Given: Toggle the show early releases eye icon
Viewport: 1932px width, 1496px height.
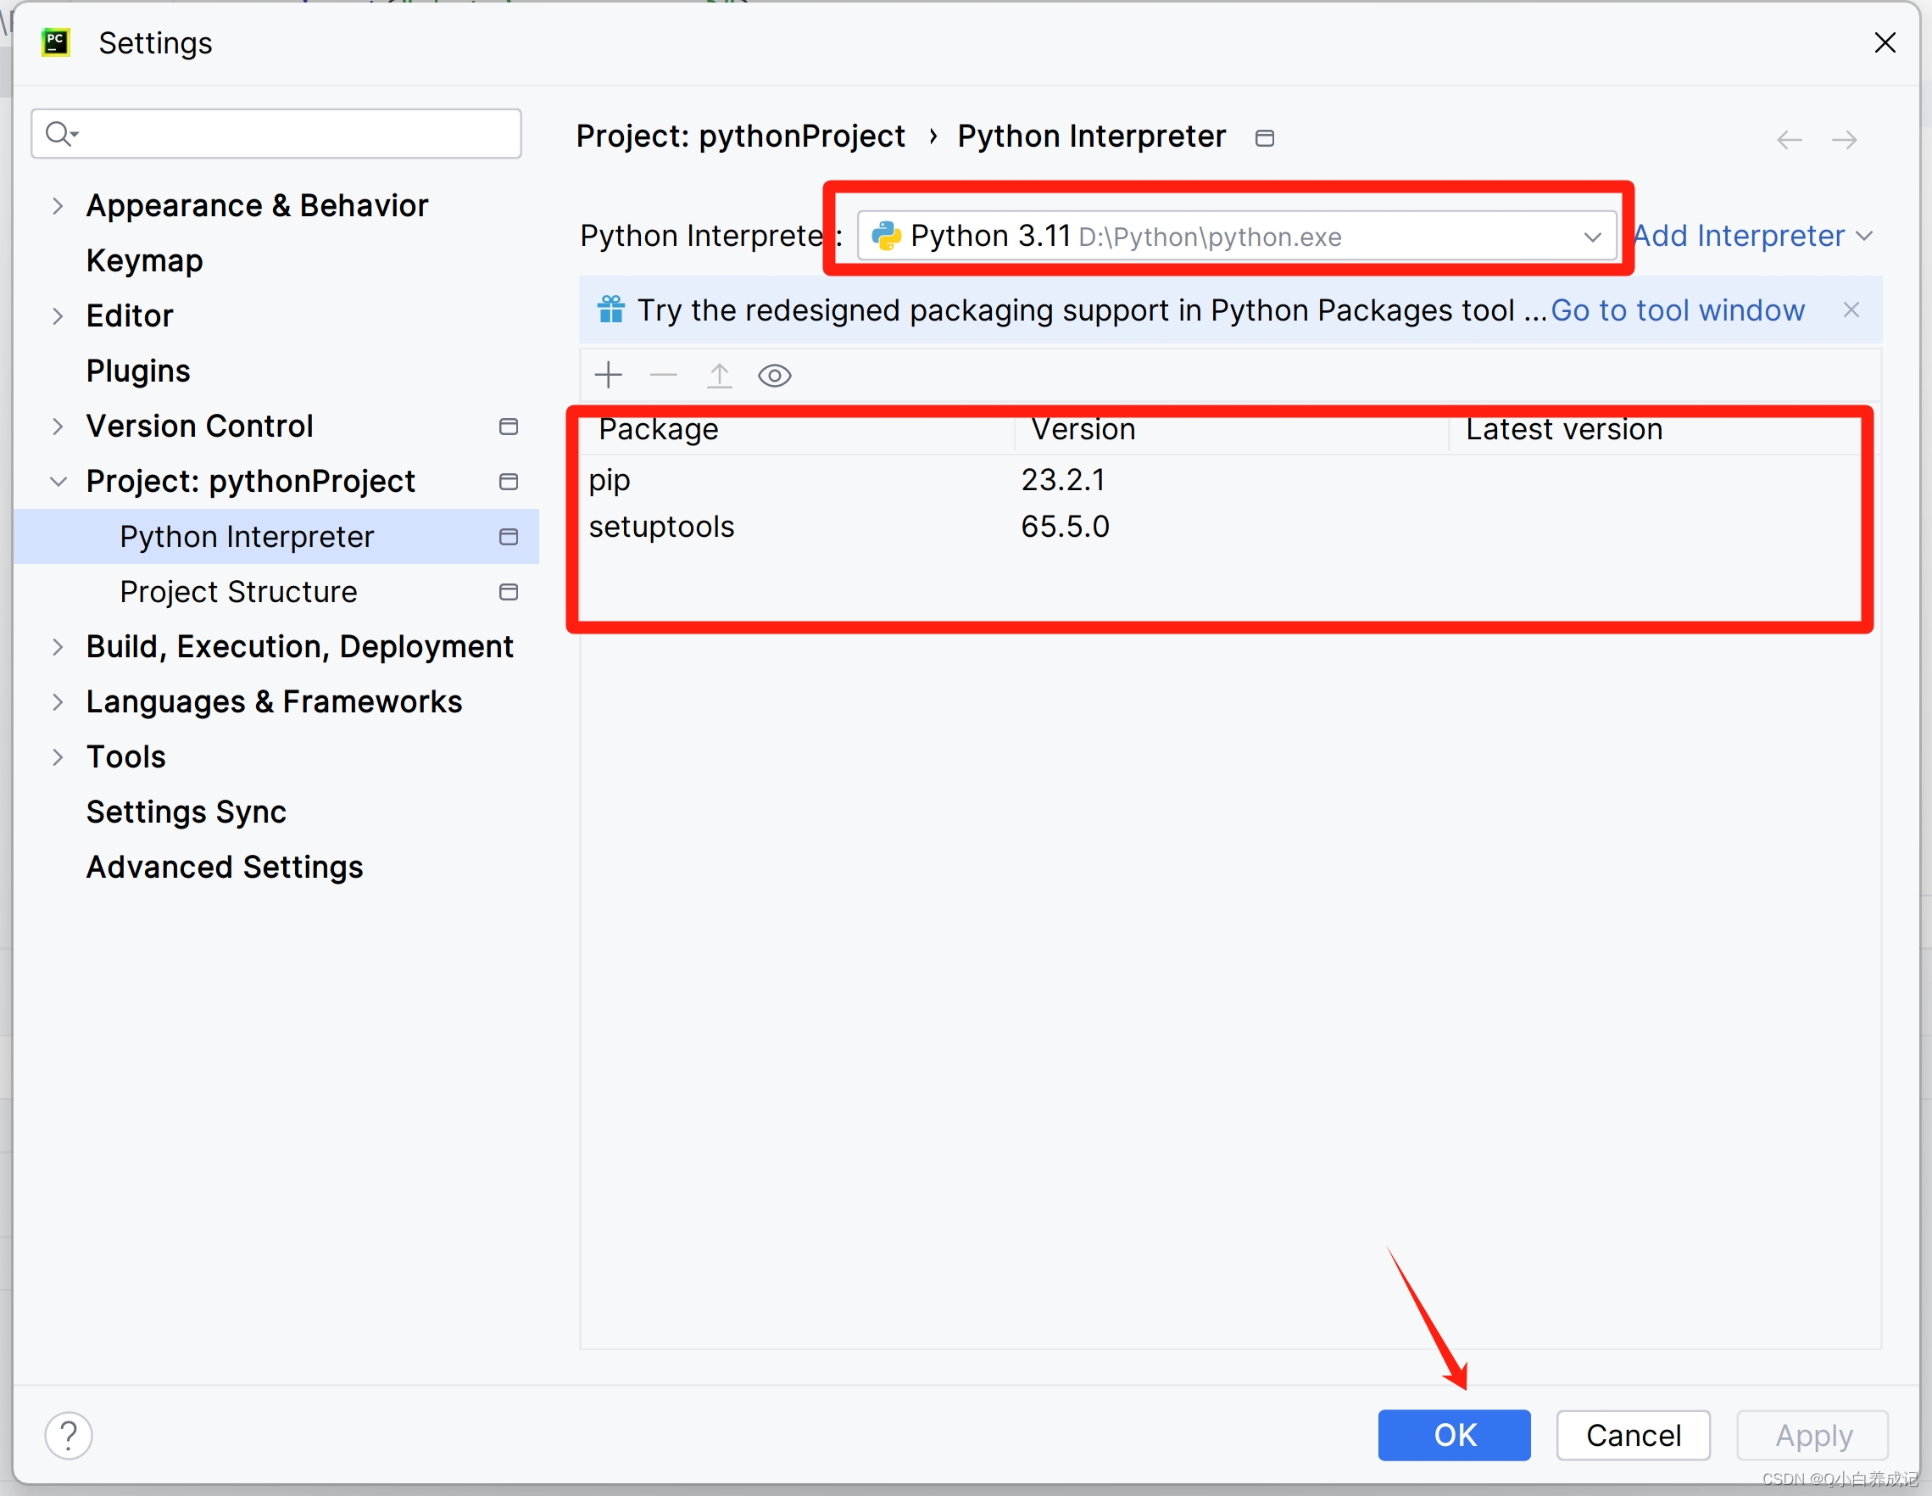Looking at the screenshot, I should (774, 375).
